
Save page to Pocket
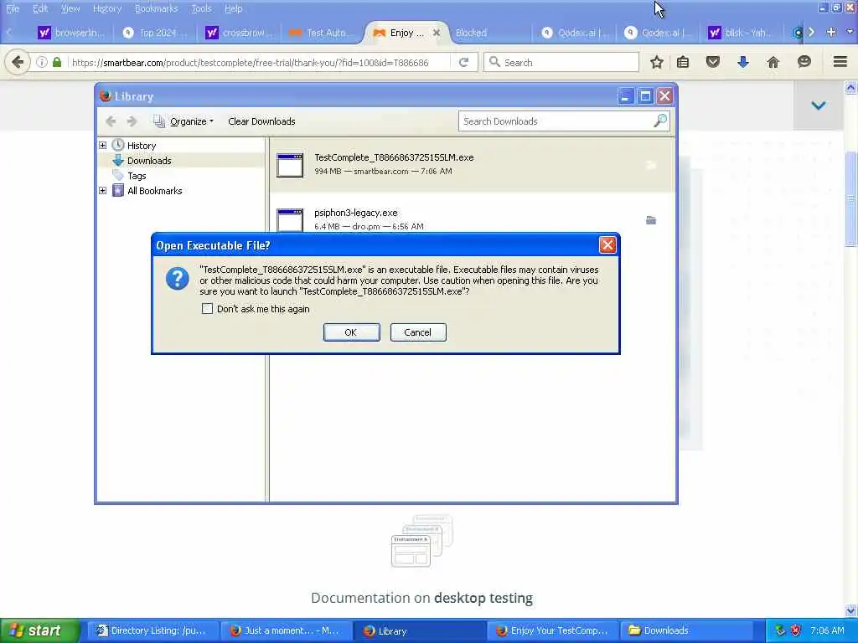712,62
